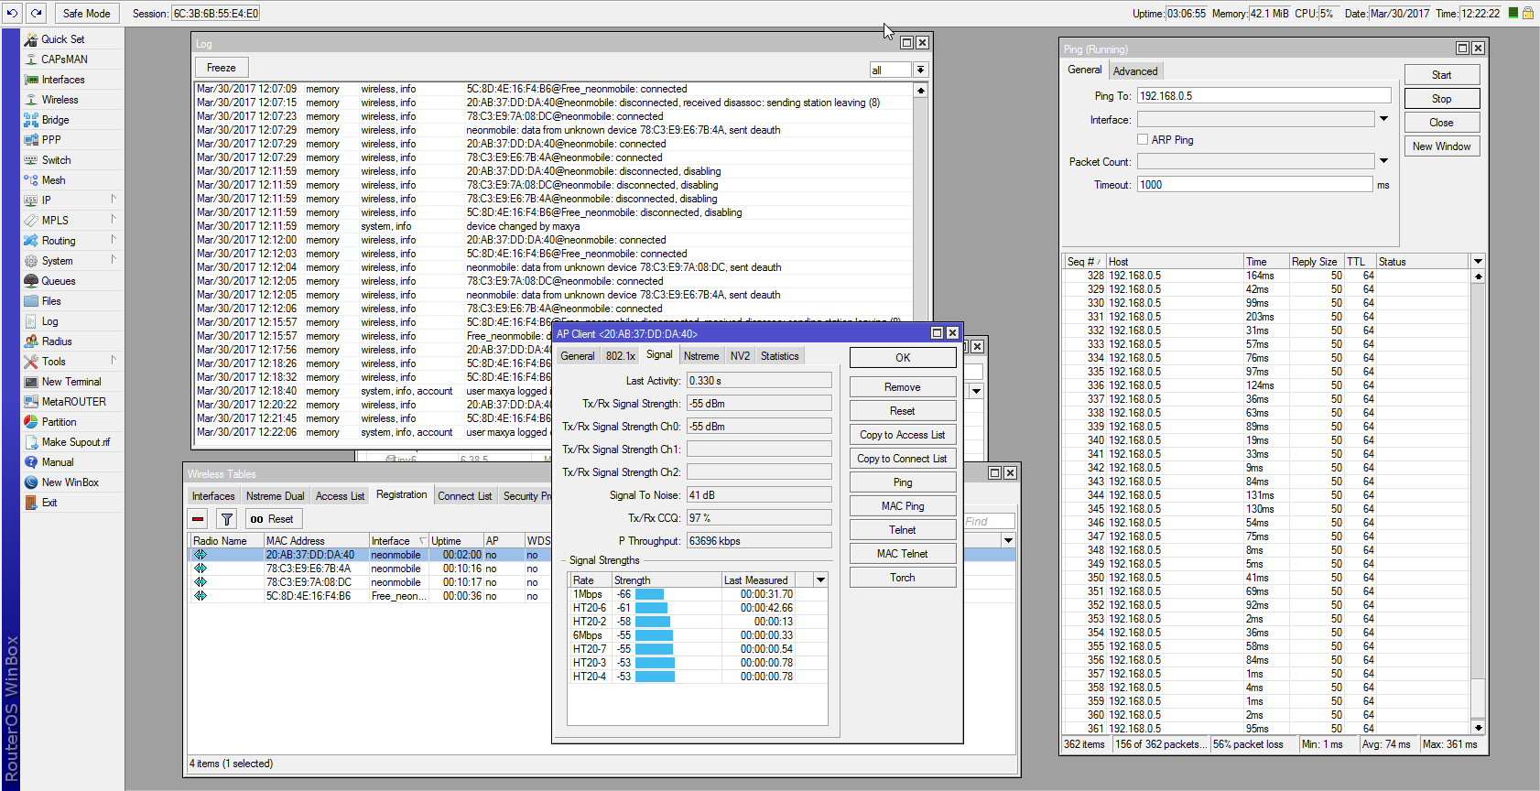Open Access List tab in Wireless Tables
This screenshot has height=791, width=1540.
[x=340, y=496]
